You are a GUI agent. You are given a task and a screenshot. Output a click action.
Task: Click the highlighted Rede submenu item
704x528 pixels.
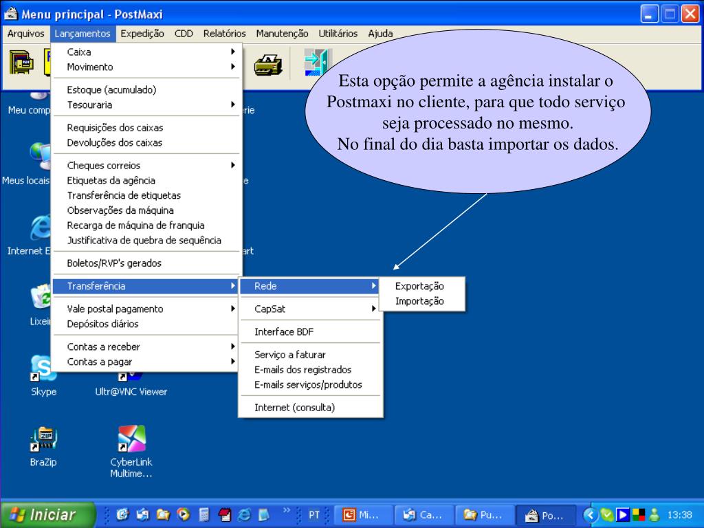point(310,286)
